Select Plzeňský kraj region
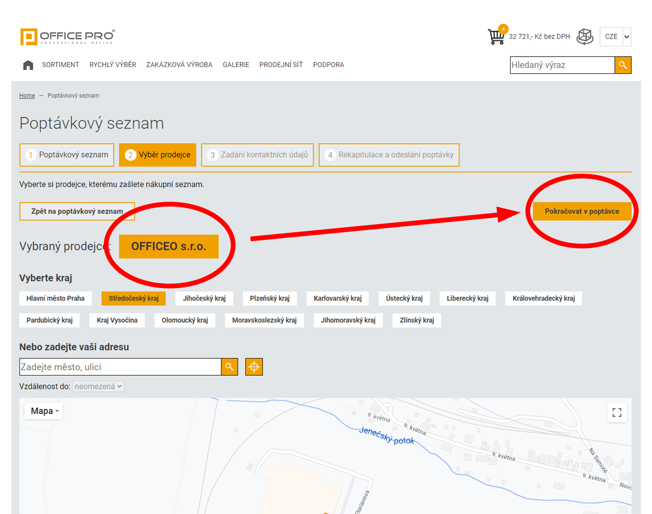652x514 pixels. tap(270, 298)
